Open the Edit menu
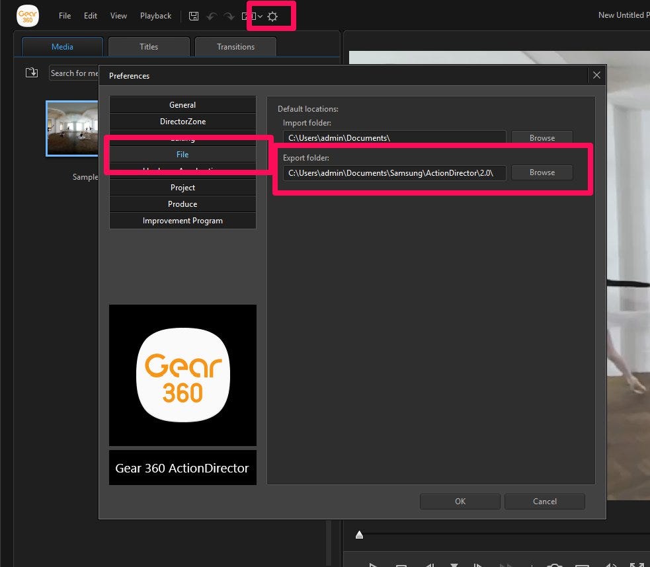This screenshot has width=650, height=567. point(91,16)
